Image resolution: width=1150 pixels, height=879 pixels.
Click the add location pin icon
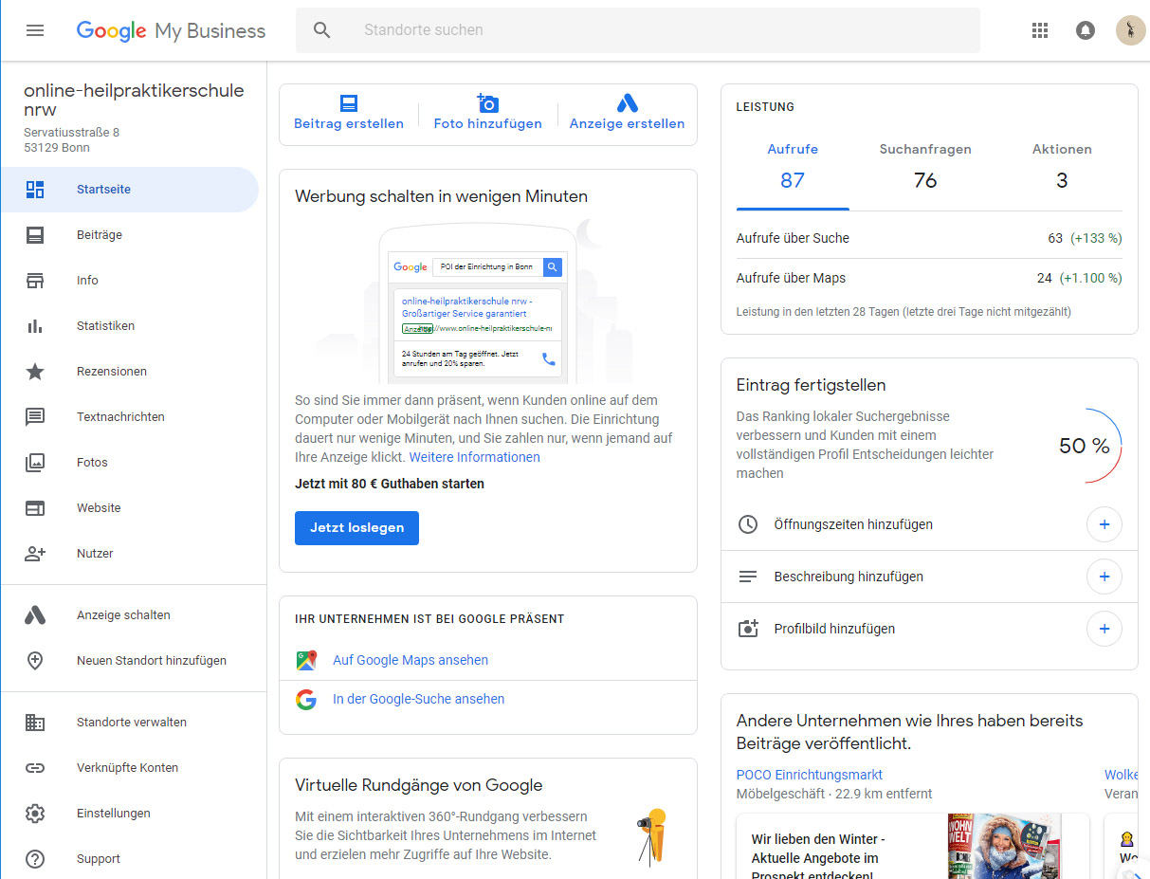click(35, 661)
